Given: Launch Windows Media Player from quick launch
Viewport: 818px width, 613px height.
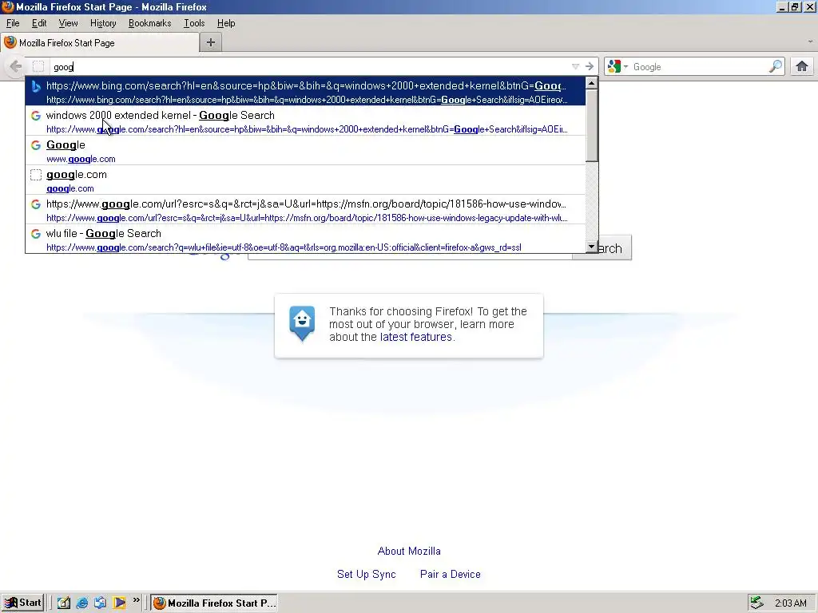Looking at the screenshot, I should (119, 603).
